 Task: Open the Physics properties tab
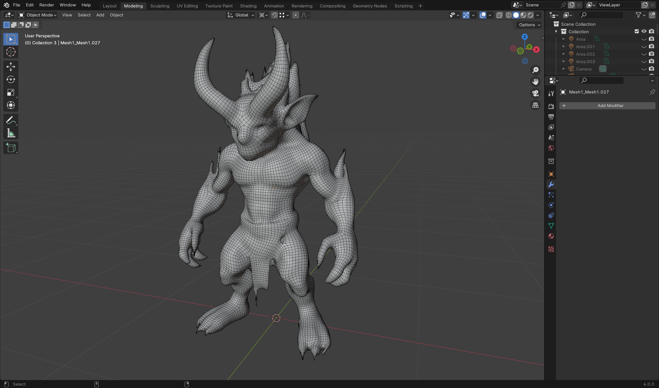tap(551, 205)
